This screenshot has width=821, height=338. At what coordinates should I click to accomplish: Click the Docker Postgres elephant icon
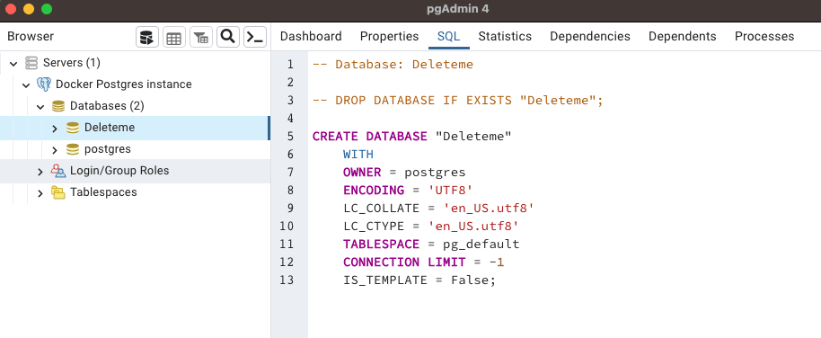coord(44,84)
